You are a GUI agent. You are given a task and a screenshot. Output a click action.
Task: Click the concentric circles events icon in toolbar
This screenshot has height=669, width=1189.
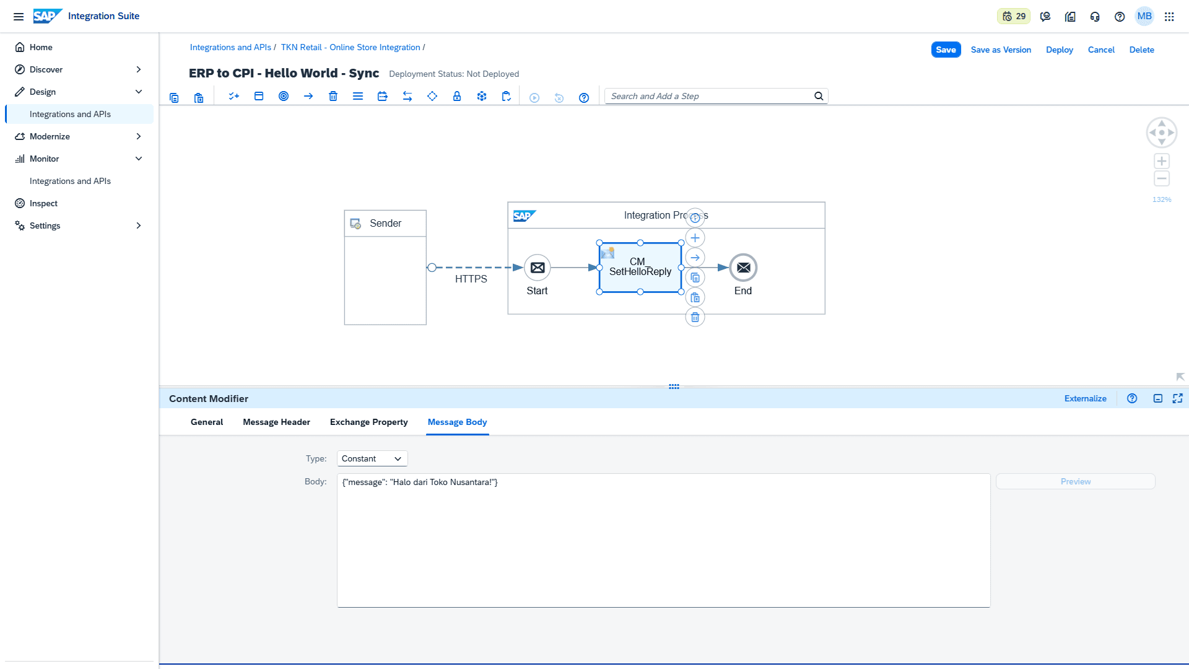point(284,96)
